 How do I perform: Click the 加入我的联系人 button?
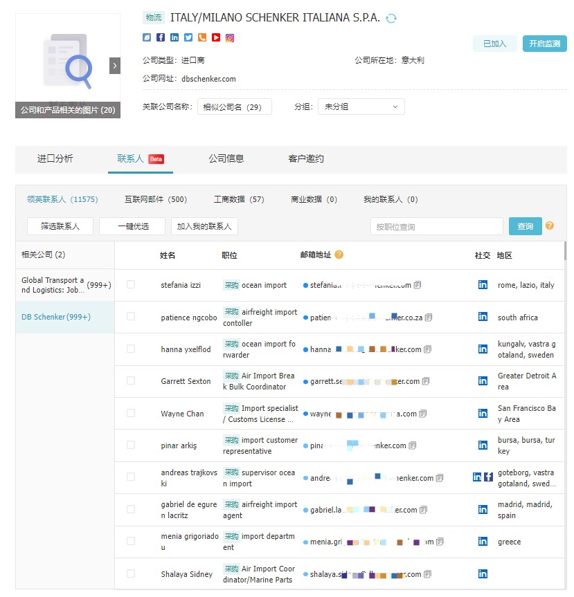204,226
